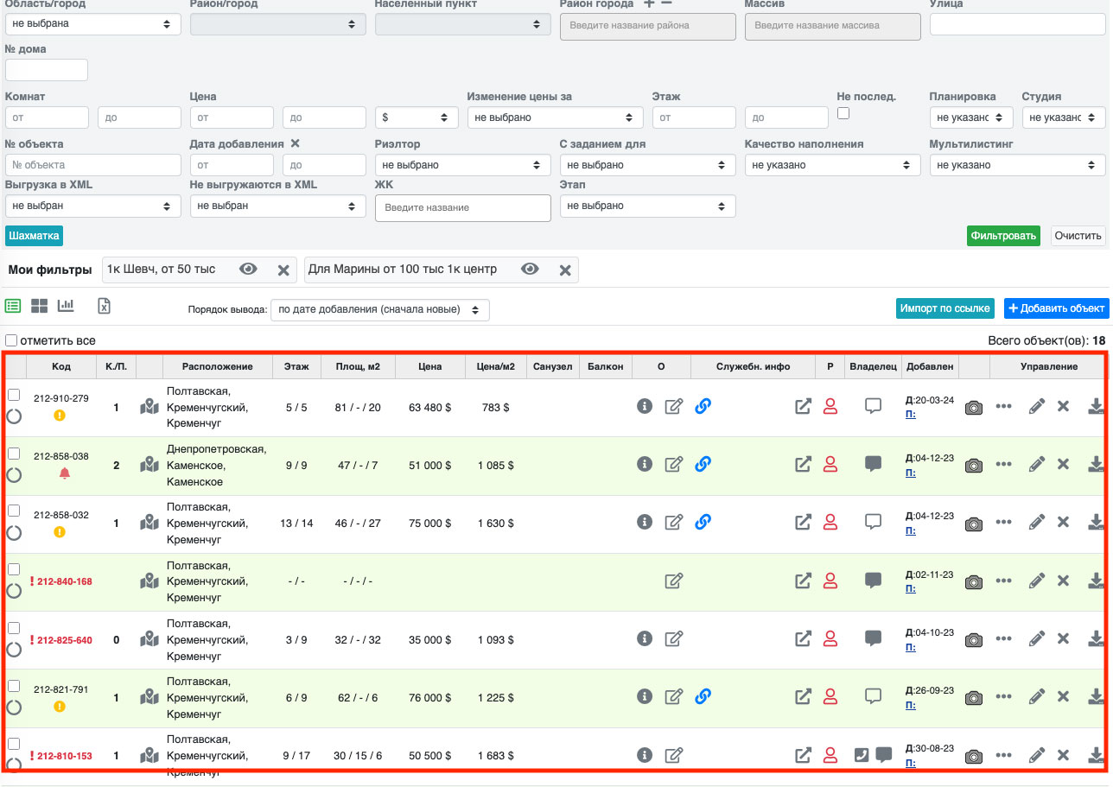
Task: Open map for listing 212-910-279
Action: pos(149,406)
